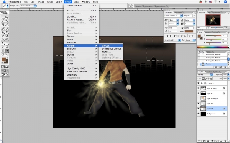Toggle lock all in Layers panel

pos(211,79)
